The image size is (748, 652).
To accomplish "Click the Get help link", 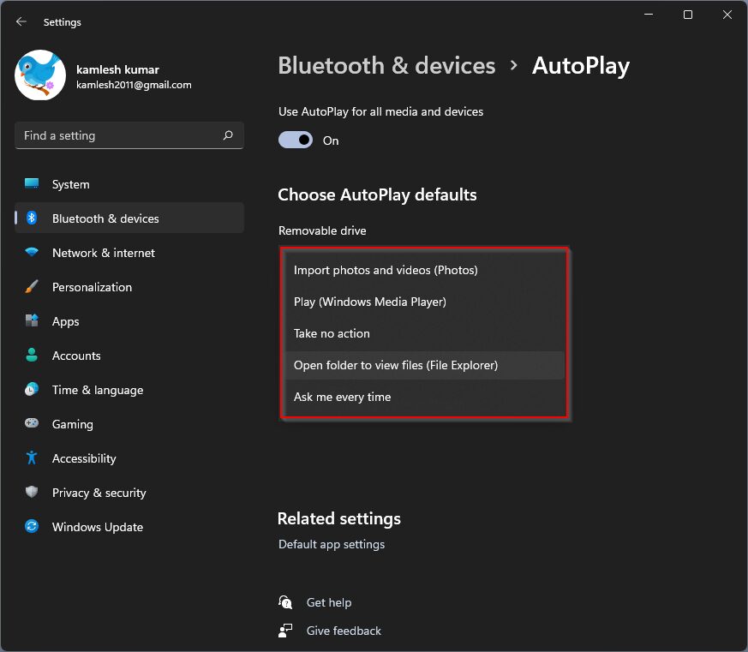I will (x=329, y=602).
